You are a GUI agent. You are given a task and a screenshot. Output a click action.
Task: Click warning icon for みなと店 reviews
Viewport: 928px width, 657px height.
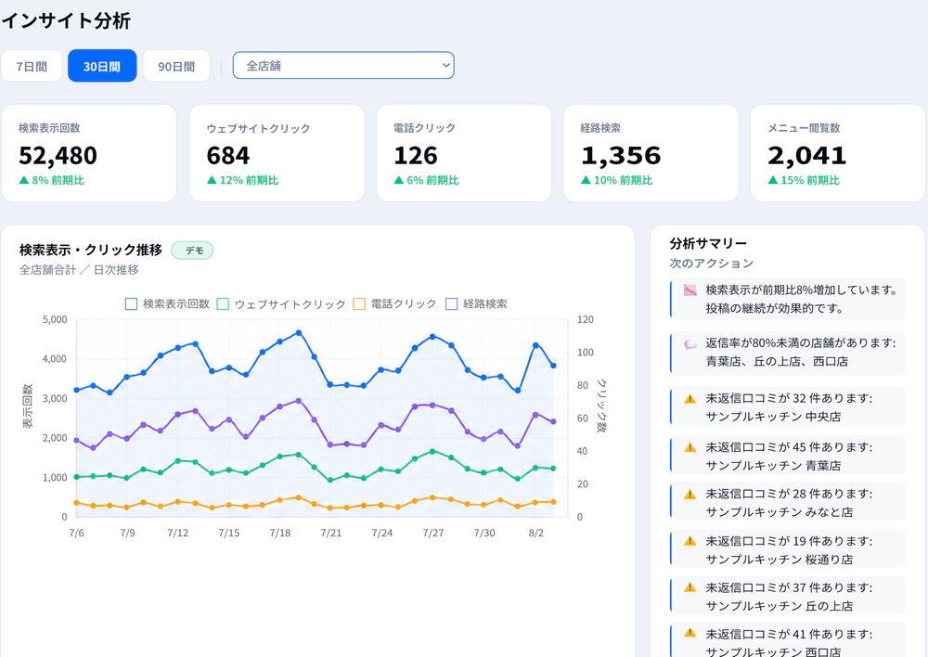coord(690,494)
